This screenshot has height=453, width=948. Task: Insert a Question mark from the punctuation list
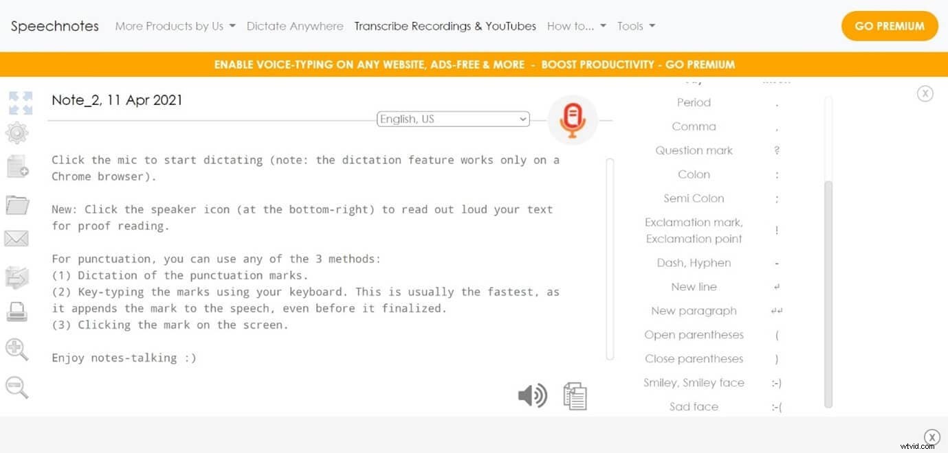[694, 150]
